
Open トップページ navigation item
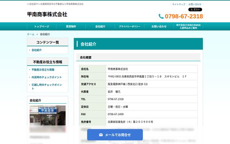coord(42,26)
